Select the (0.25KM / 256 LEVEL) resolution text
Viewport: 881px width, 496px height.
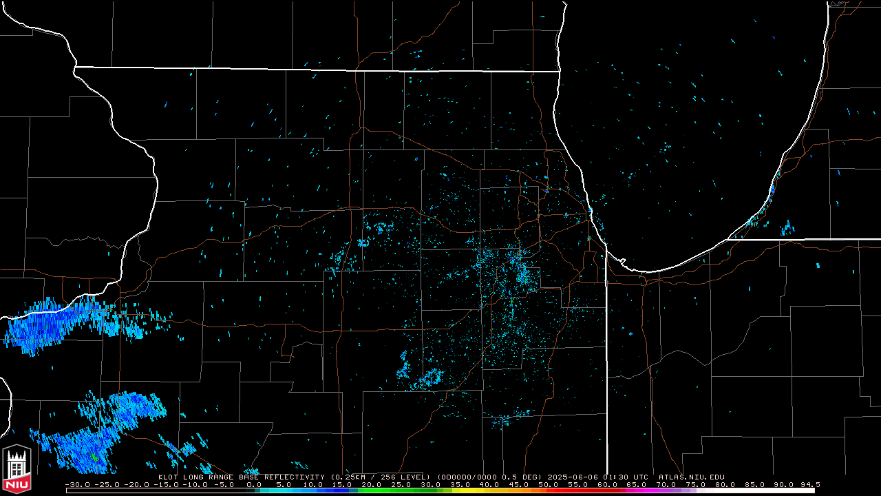tap(381, 477)
